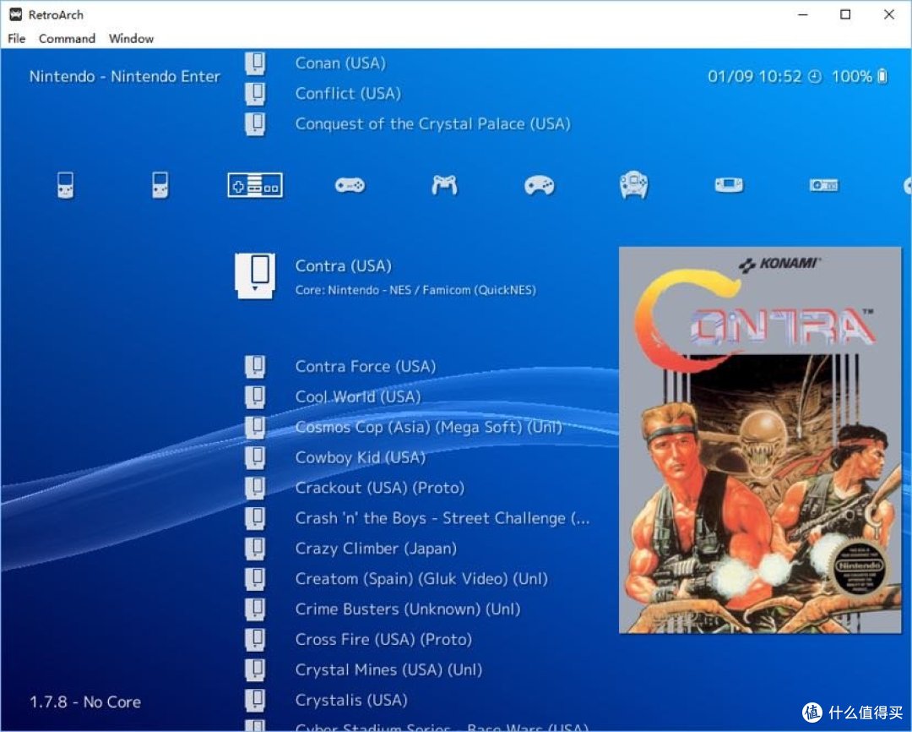
Task: Click cartridge icon next to Creatom
Action: click(x=255, y=578)
